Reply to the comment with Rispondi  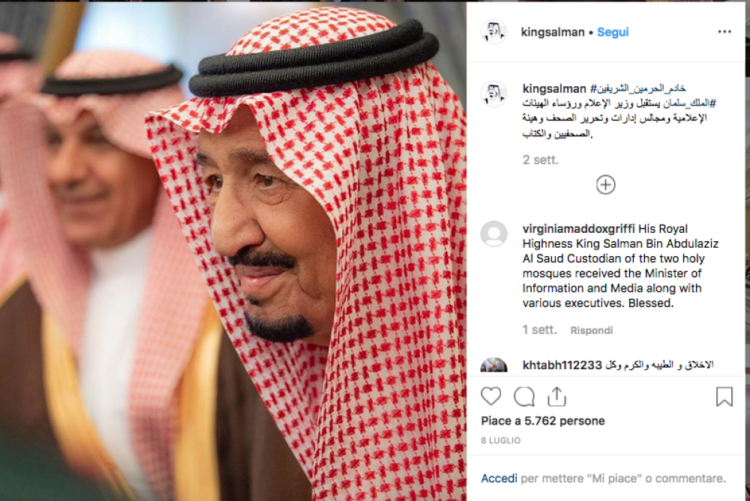(592, 330)
